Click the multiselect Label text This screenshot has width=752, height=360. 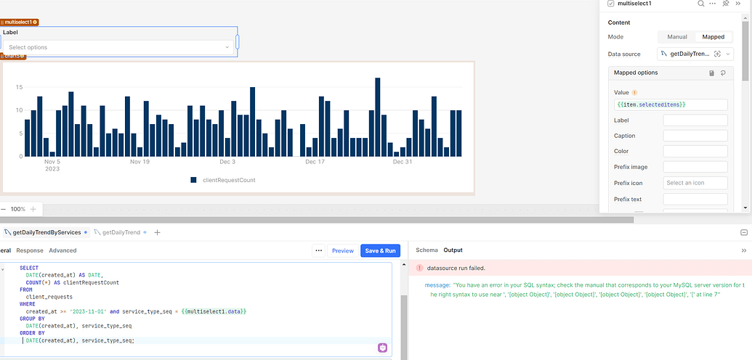(x=10, y=32)
